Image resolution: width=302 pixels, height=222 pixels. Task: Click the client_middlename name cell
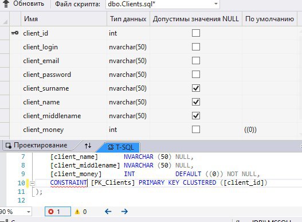coord(64,116)
